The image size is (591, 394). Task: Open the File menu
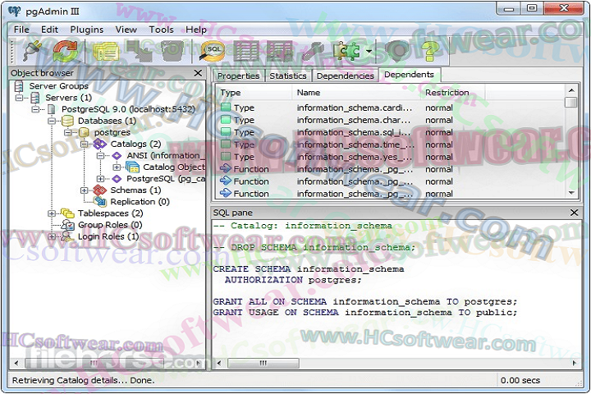(x=21, y=30)
